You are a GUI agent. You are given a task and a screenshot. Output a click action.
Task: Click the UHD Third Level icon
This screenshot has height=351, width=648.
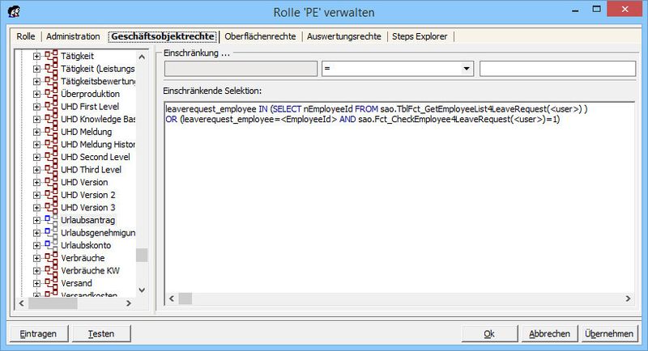pos(51,170)
